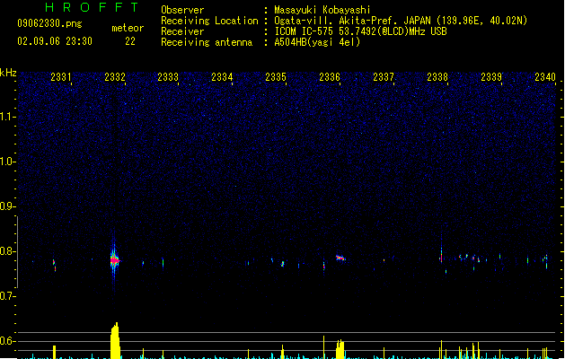Click the strong meteor echo at 2332
This screenshot has height=359, width=565.
coord(115,259)
